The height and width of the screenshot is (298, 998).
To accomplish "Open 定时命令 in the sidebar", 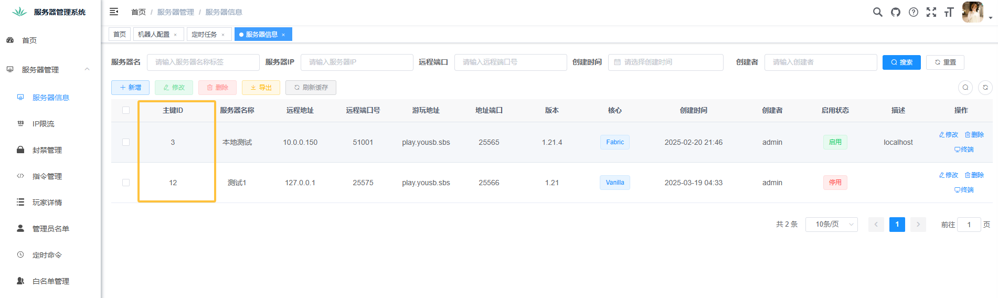I will pos(50,255).
